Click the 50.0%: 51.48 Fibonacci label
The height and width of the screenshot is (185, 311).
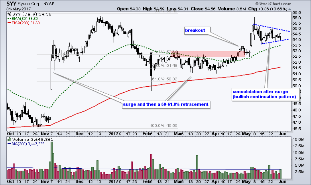tap(164, 66)
